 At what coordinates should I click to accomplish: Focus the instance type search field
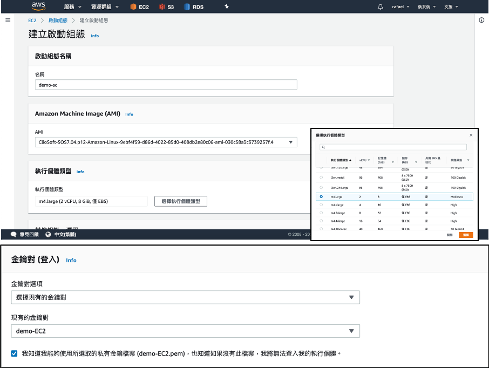[393, 147]
